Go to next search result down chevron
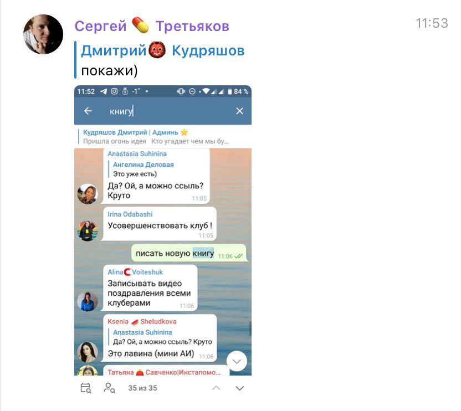Image resolution: width=461 pixels, height=411 pixels. 239,388
